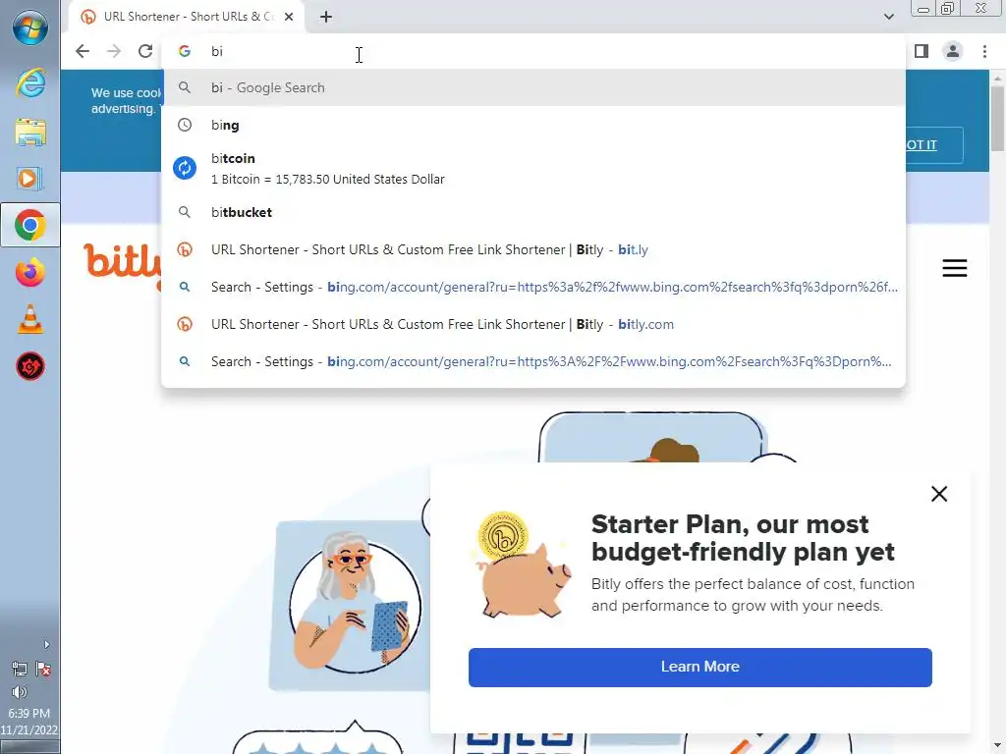The image size is (1006, 754).
Task: Open the red hexagon app icon on taskbar
Action: [30, 367]
